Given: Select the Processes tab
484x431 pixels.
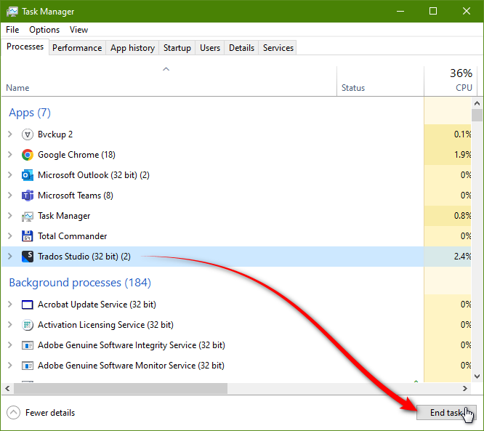Looking at the screenshot, I should click(x=25, y=47).
